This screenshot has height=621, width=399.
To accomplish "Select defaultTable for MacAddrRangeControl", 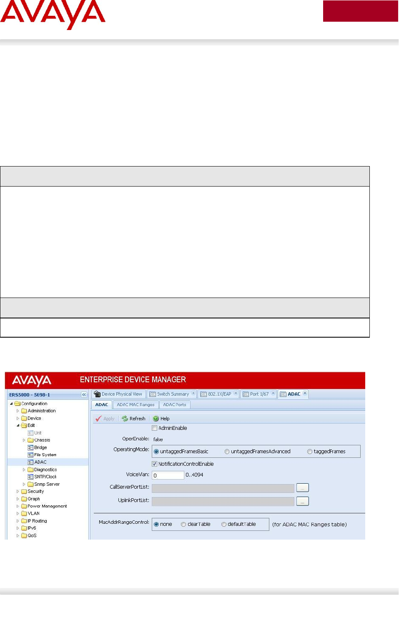I will [224, 524].
